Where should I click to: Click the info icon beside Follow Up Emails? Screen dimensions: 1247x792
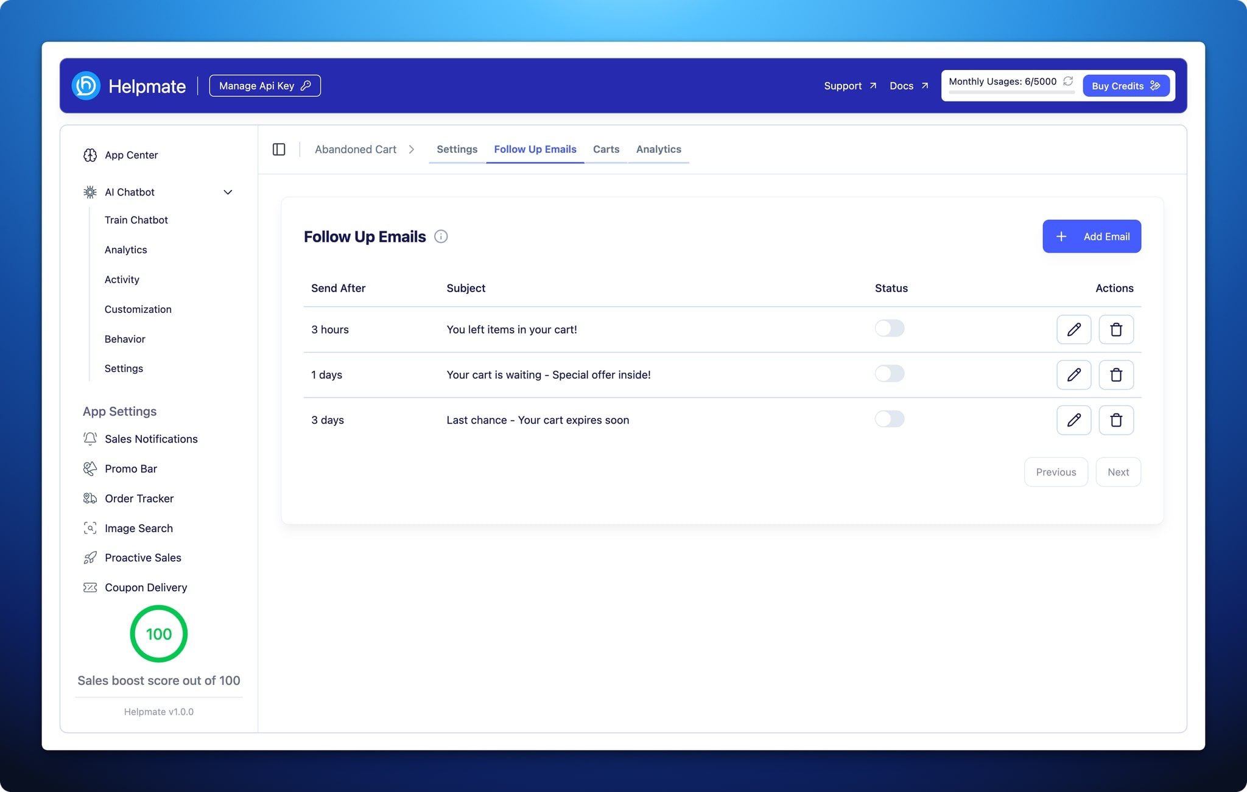click(441, 237)
